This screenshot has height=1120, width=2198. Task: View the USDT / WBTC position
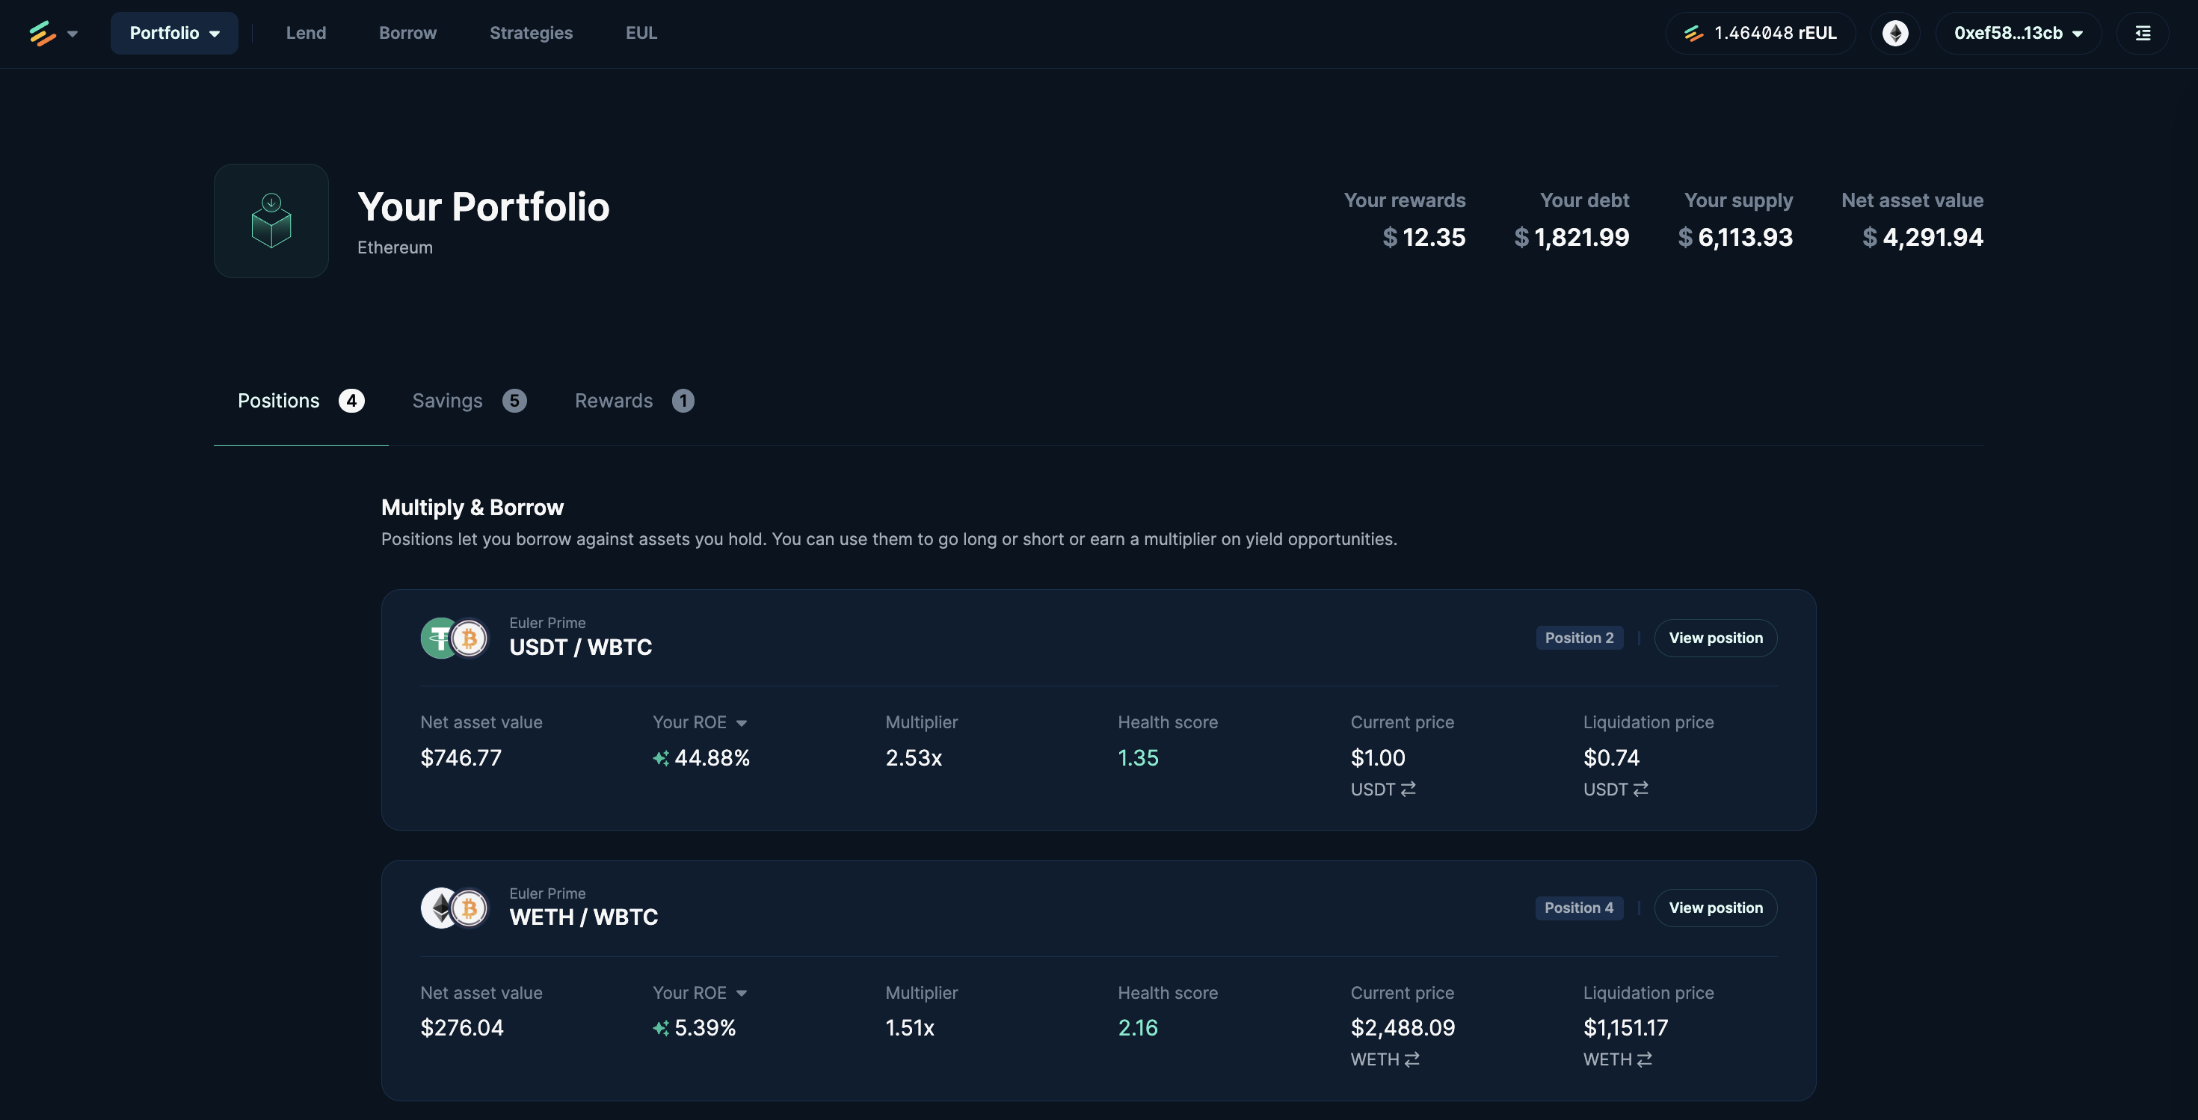coord(1716,638)
